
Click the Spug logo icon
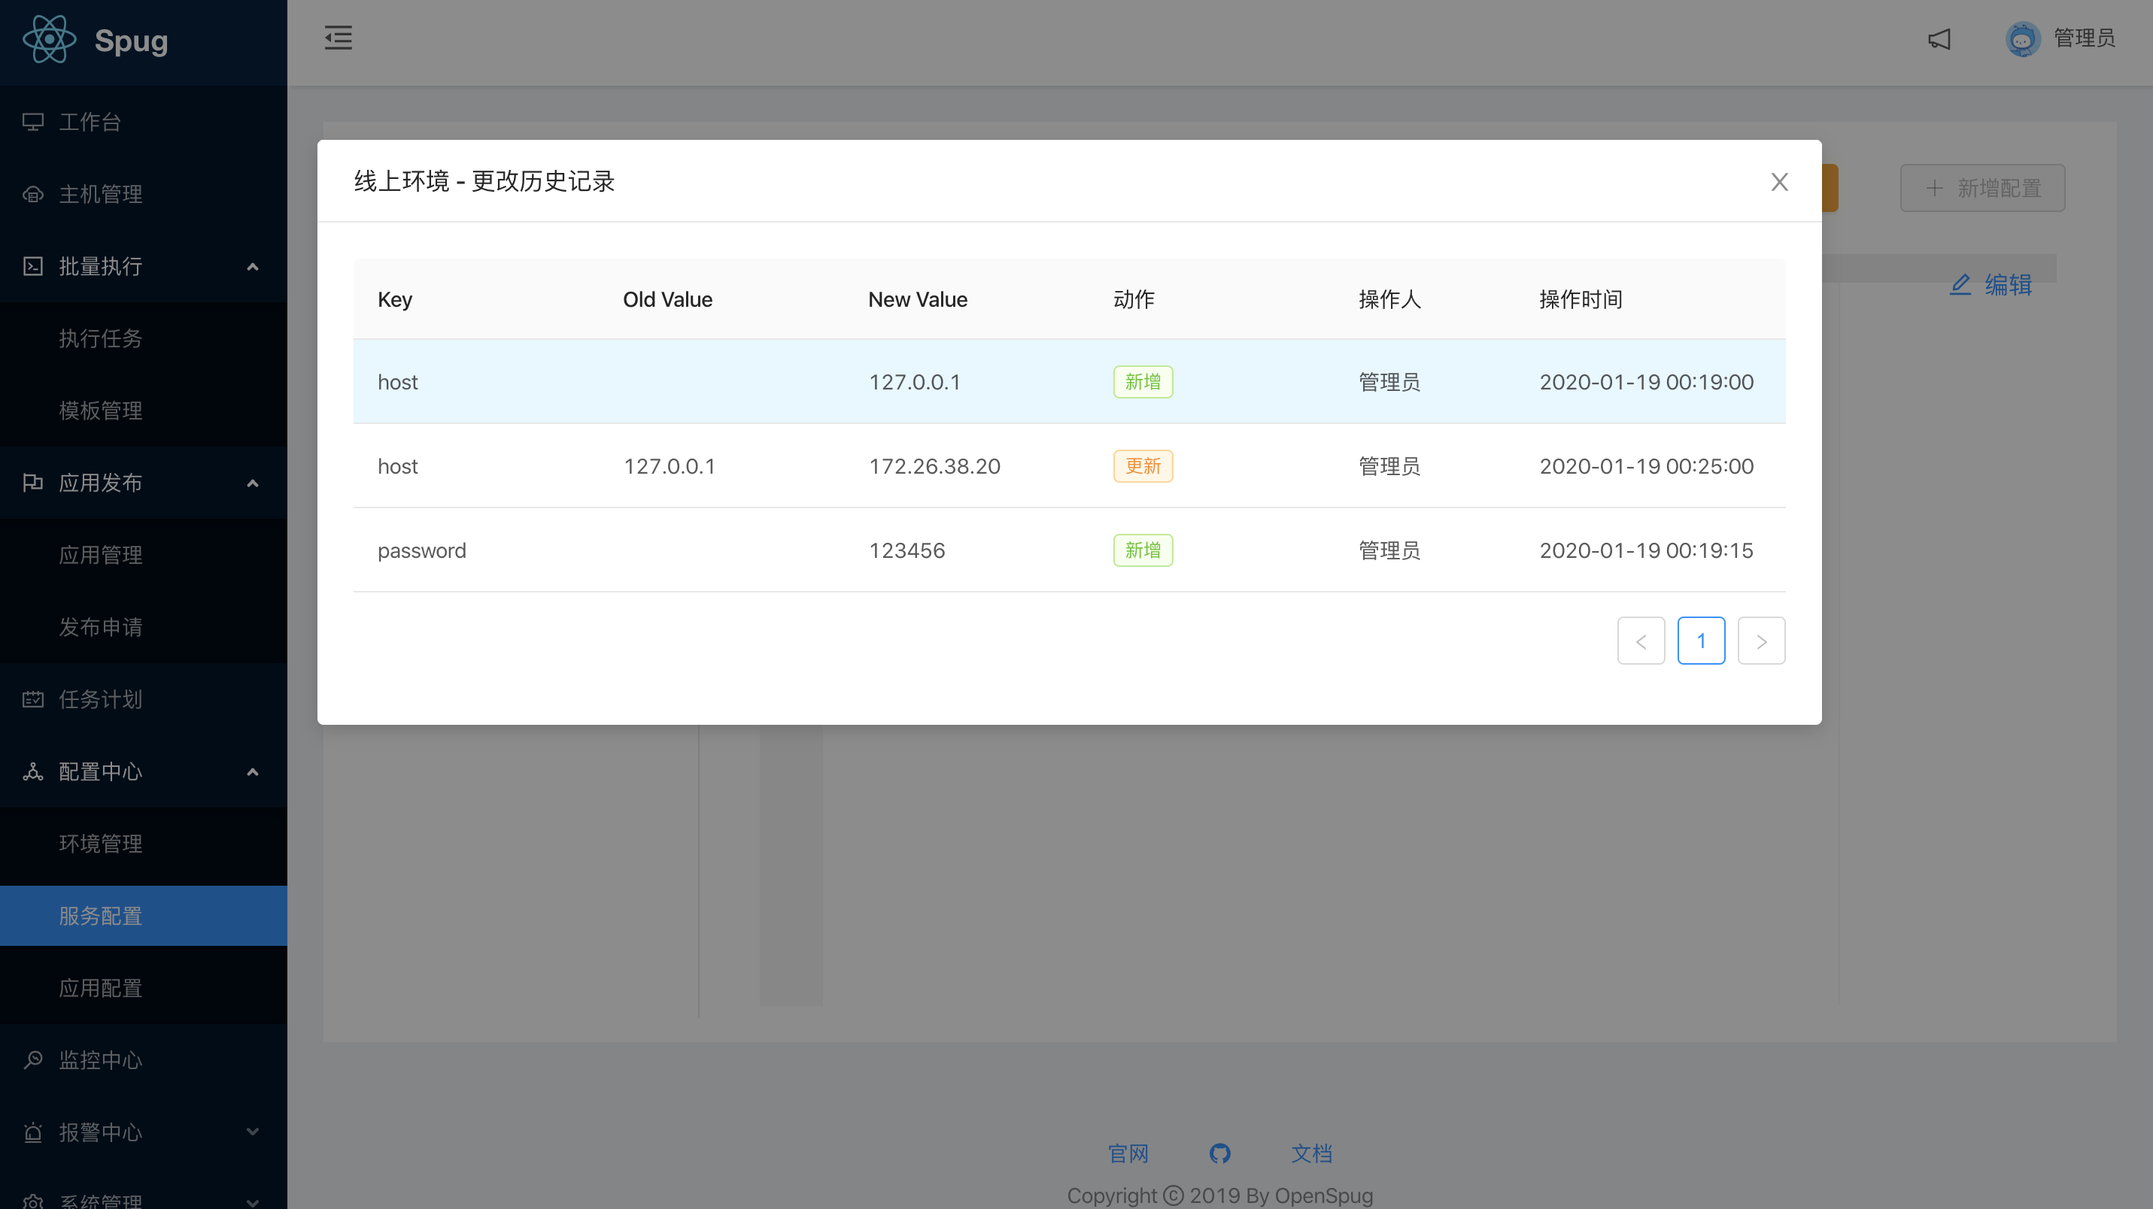(x=48, y=39)
